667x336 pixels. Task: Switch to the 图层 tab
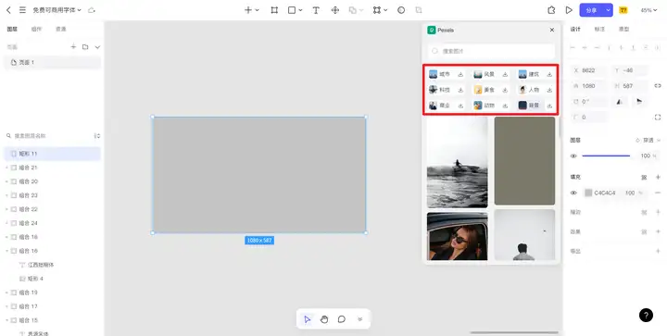(x=12, y=30)
